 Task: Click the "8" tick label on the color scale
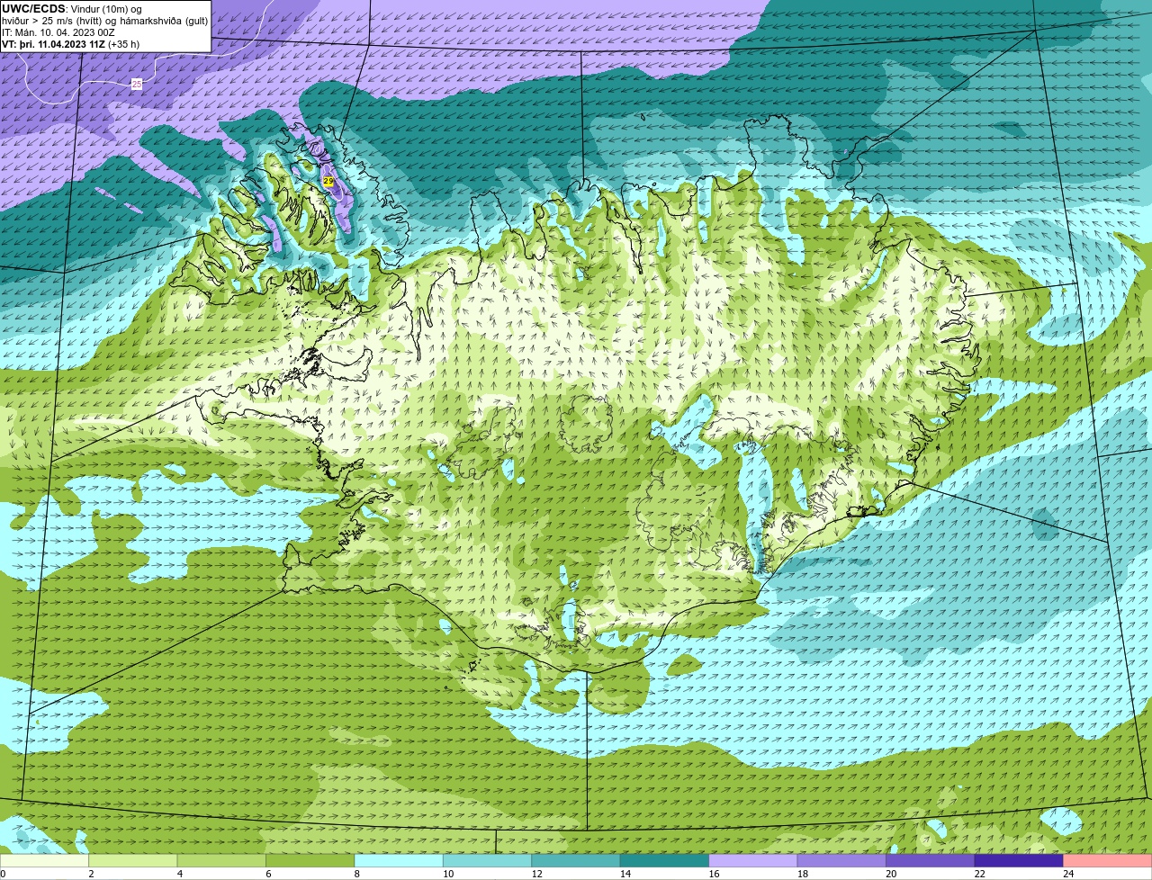tap(357, 874)
